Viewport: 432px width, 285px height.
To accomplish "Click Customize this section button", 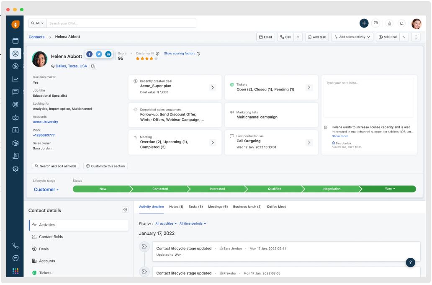I will click(x=105, y=166).
